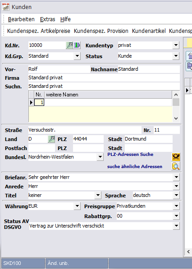
Task: Open the Bearbeiten menu
Action: 21,19
